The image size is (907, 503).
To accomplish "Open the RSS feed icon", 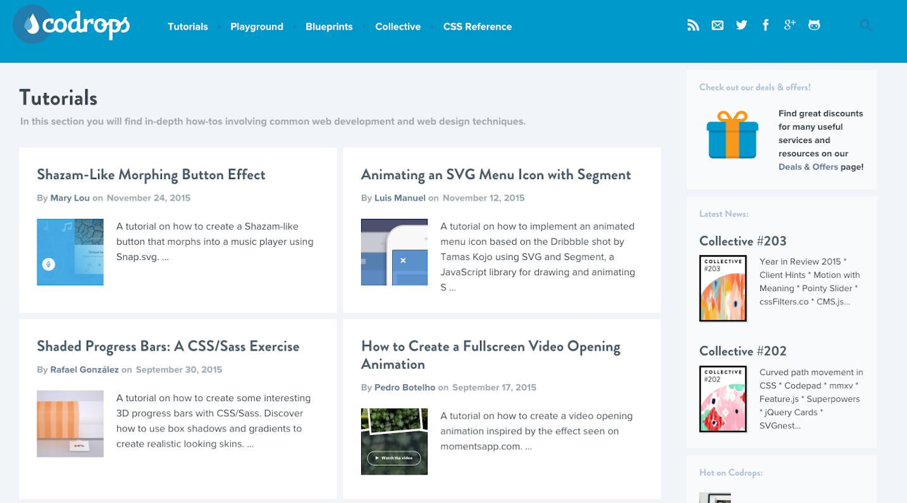I will click(693, 25).
